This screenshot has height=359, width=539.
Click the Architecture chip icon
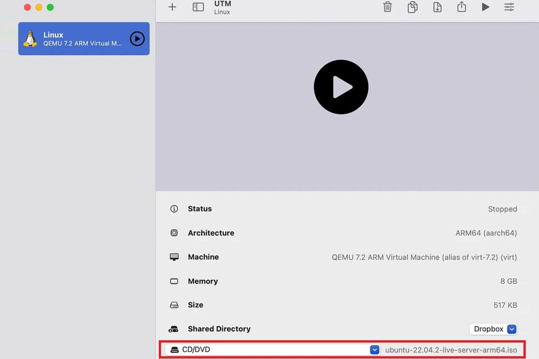pyautogui.click(x=174, y=233)
